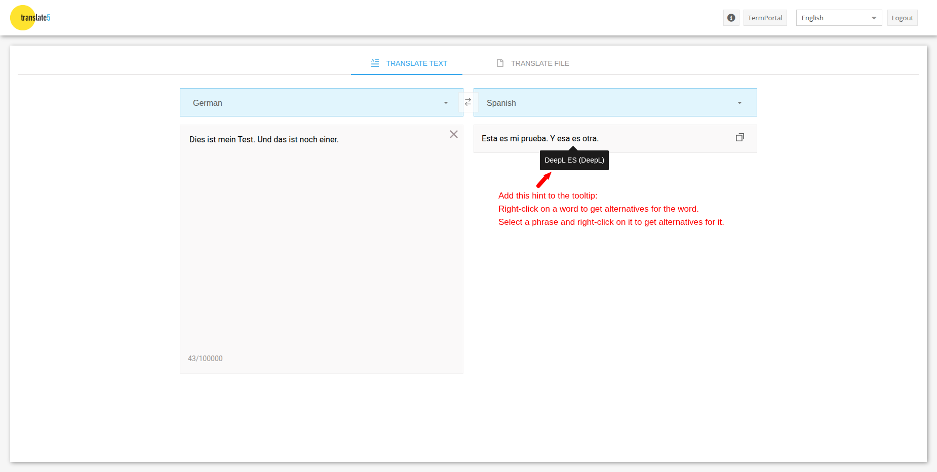Log out using the Logout button
Viewport: 937px width, 472px height.
pyautogui.click(x=902, y=18)
